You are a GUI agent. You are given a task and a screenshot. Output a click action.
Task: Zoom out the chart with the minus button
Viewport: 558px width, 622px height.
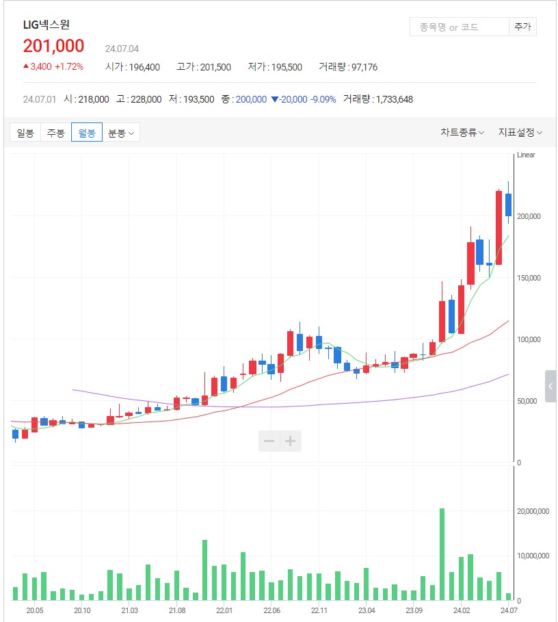(x=269, y=441)
